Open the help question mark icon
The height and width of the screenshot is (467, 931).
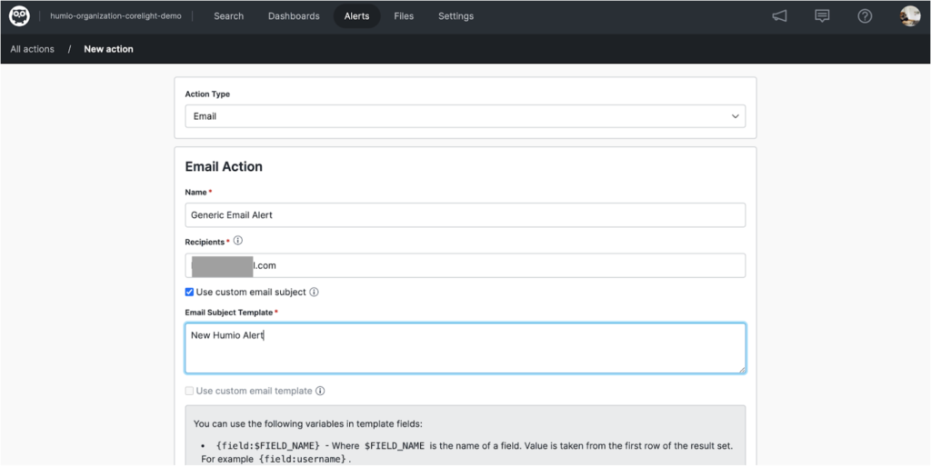click(865, 16)
